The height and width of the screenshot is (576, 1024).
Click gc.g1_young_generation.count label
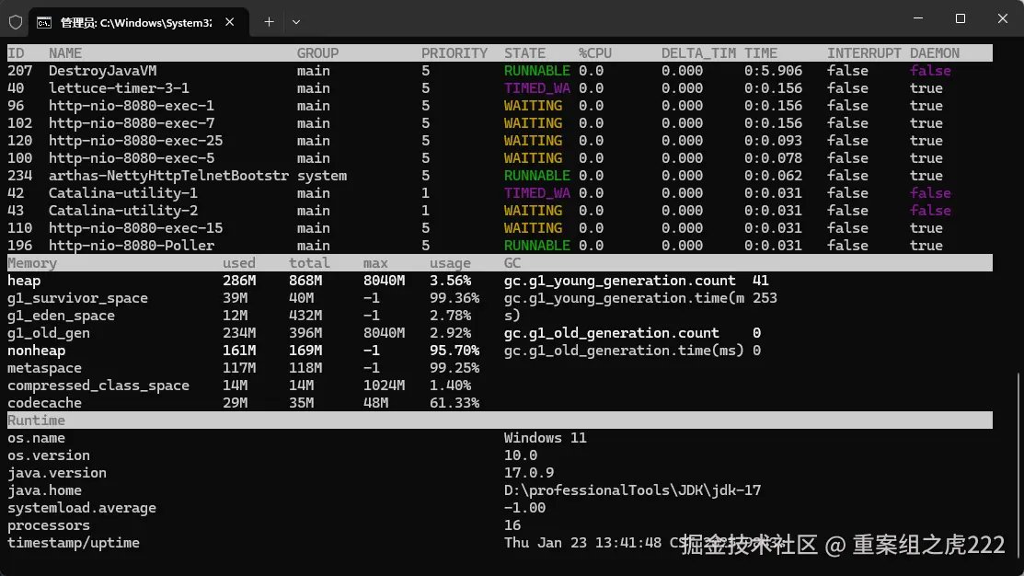coord(619,281)
